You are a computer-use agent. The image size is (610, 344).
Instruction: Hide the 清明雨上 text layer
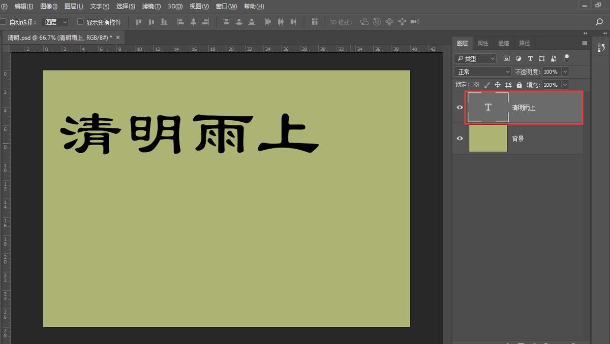click(x=459, y=107)
